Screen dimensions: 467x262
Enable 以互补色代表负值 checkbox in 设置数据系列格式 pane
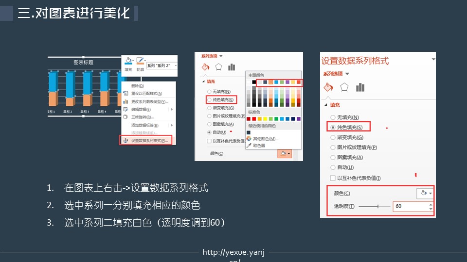tap(333, 178)
